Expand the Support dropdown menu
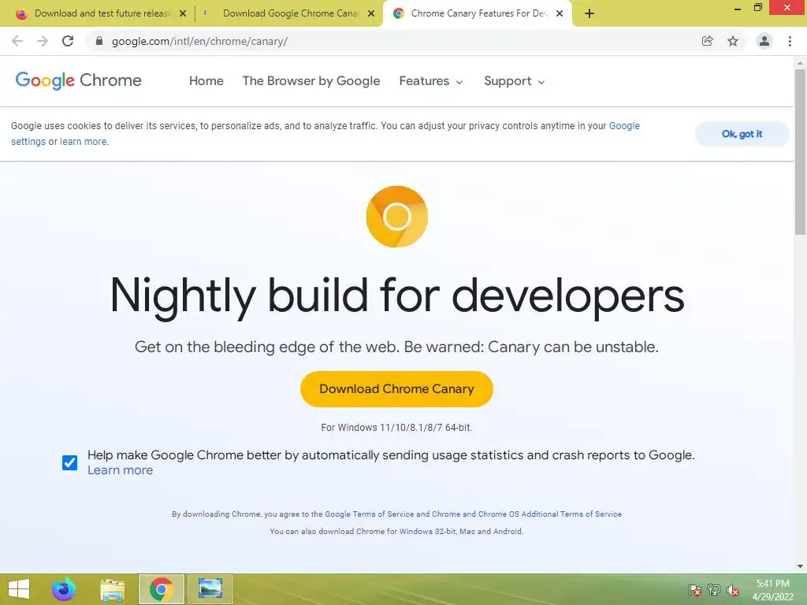 pyautogui.click(x=514, y=81)
